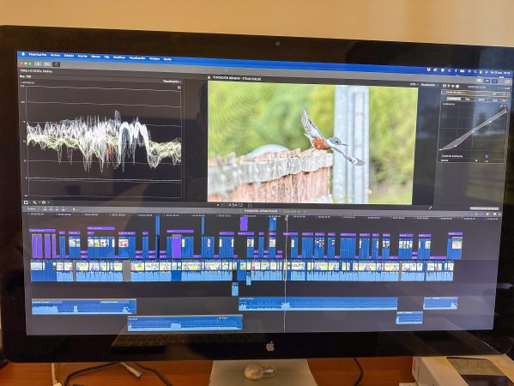Open the Archivo menu
The image size is (514, 386).
[55, 56]
